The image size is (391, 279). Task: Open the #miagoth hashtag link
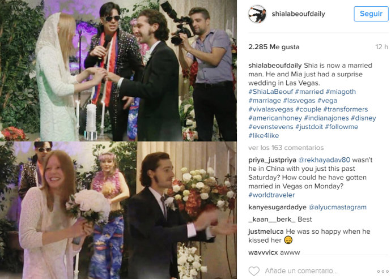point(341,92)
